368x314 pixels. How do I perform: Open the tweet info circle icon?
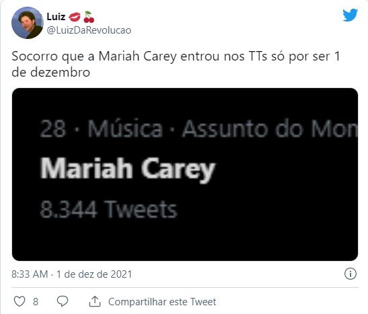coord(350,274)
